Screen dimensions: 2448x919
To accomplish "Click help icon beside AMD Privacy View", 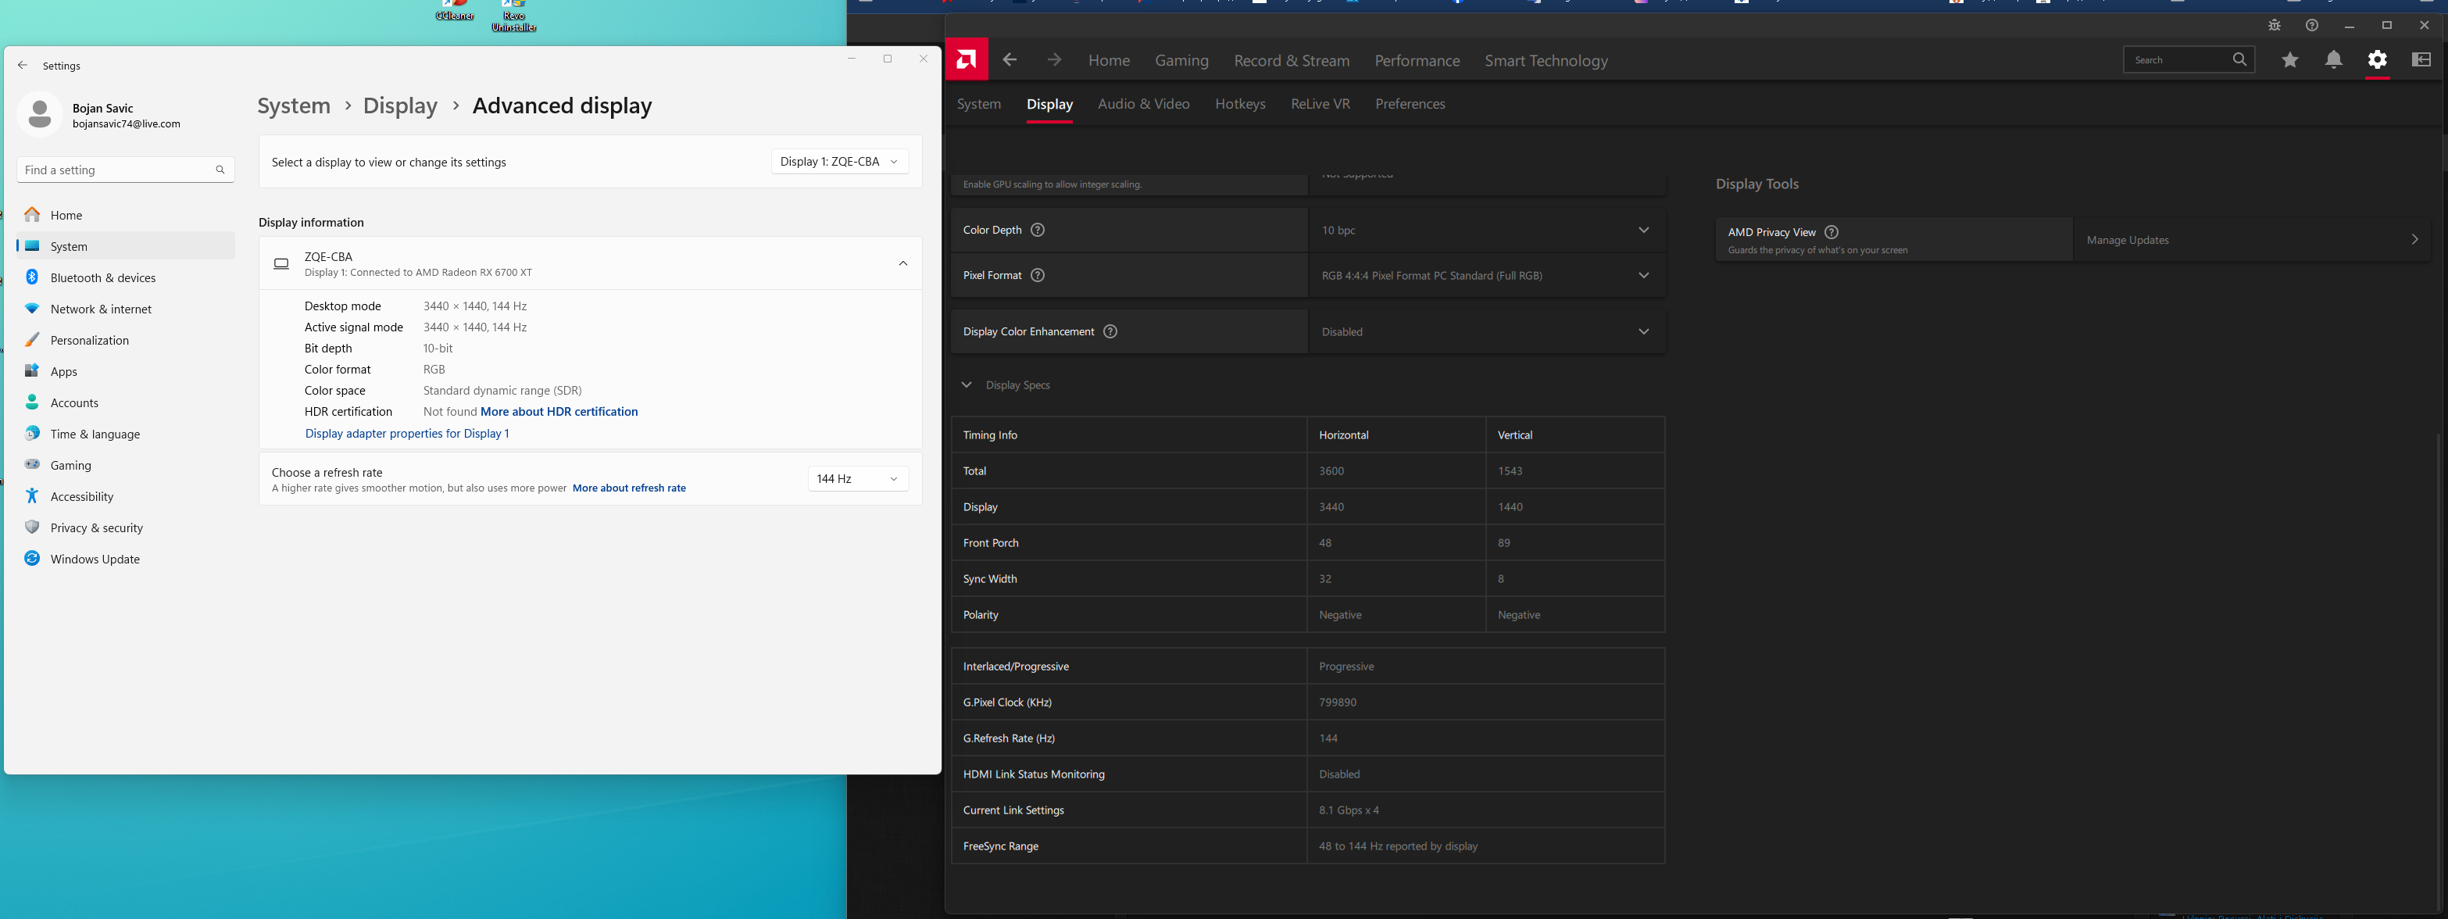I will pyautogui.click(x=1832, y=232).
